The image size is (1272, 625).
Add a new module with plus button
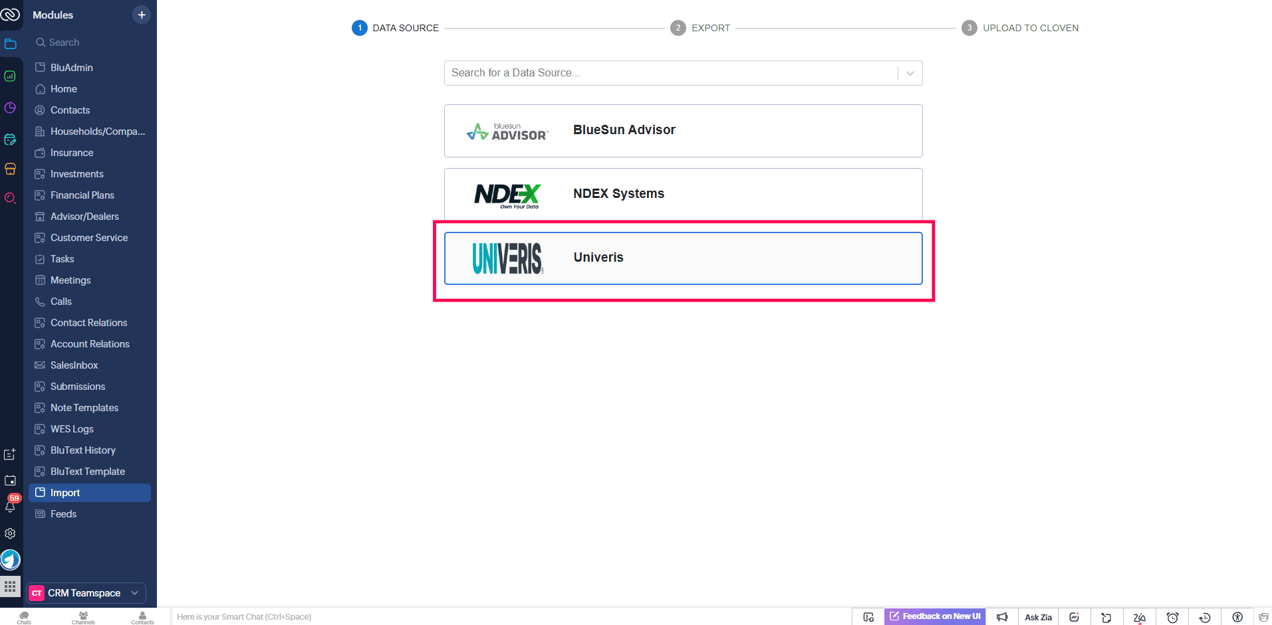pyautogui.click(x=142, y=15)
